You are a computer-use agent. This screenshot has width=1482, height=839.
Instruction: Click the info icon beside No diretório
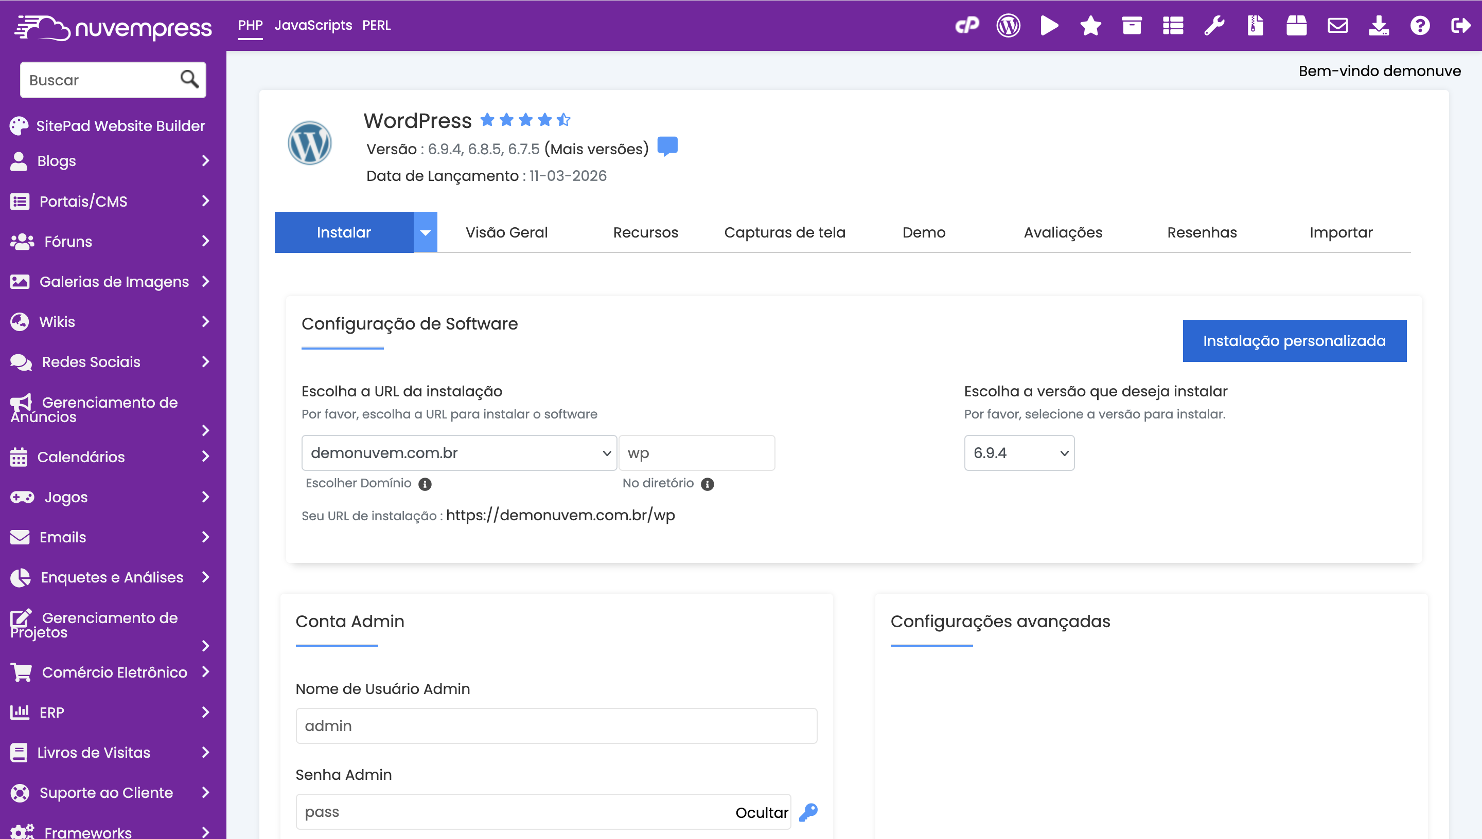point(707,484)
